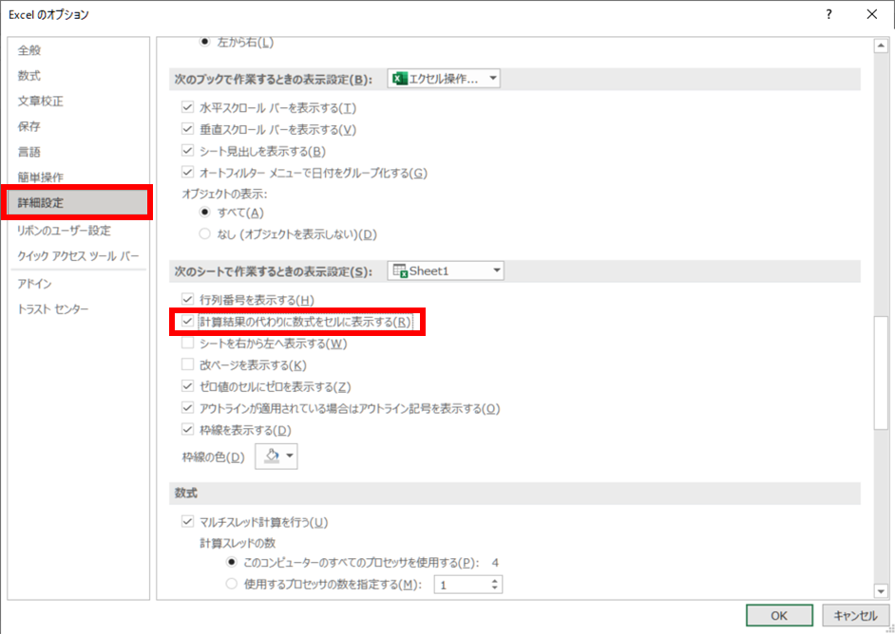
Task: Click the help question mark icon
Action: coord(828,14)
